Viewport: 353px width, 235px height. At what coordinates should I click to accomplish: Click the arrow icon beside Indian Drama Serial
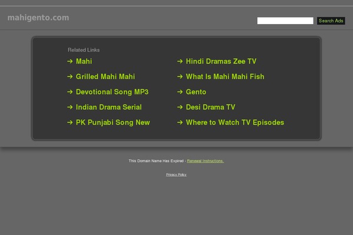[x=70, y=107]
